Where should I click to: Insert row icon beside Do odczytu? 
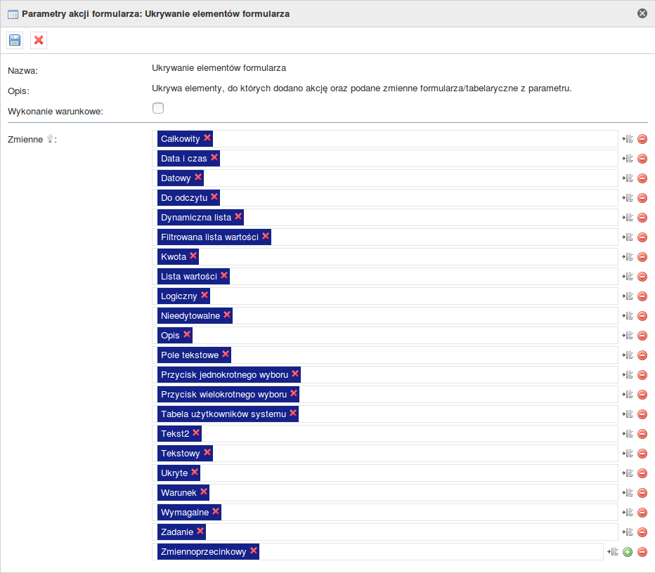628,198
